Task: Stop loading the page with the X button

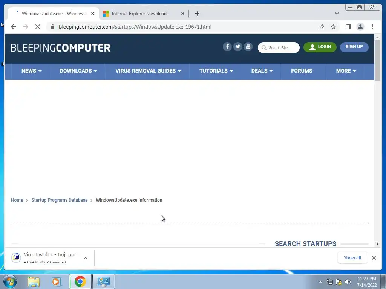Action: (x=38, y=27)
